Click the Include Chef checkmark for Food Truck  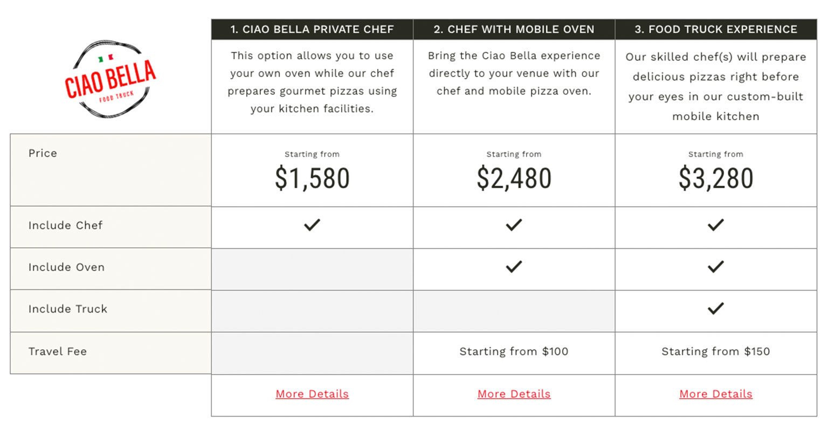(715, 225)
